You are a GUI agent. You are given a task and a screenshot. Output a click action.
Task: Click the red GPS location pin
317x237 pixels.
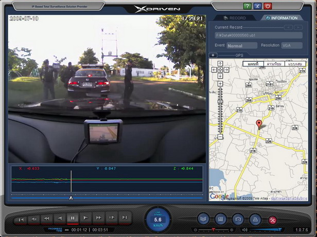[x=259, y=124]
